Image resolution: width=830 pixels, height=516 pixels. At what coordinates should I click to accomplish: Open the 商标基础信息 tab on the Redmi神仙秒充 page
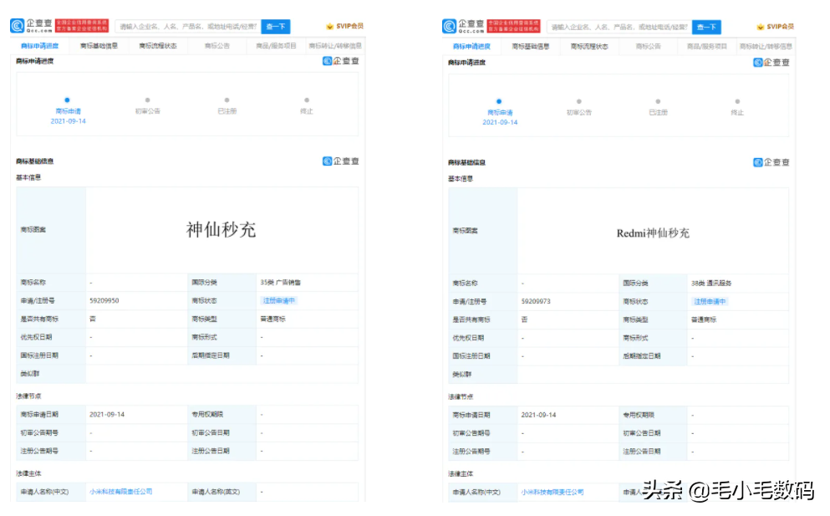click(x=531, y=46)
